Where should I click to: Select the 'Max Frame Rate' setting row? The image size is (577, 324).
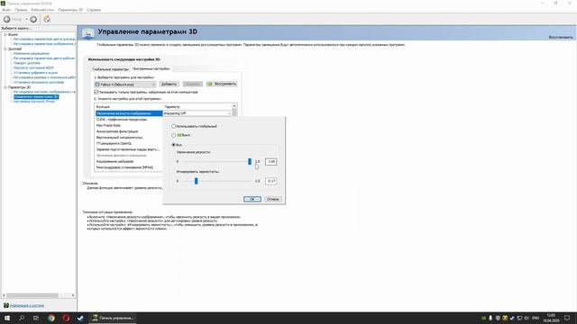point(128,126)
